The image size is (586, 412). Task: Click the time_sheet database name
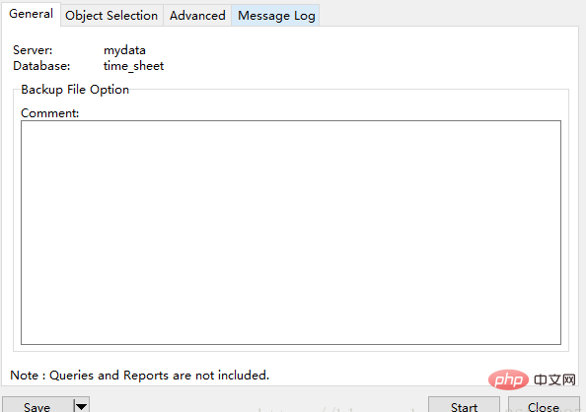click(133, 66)
